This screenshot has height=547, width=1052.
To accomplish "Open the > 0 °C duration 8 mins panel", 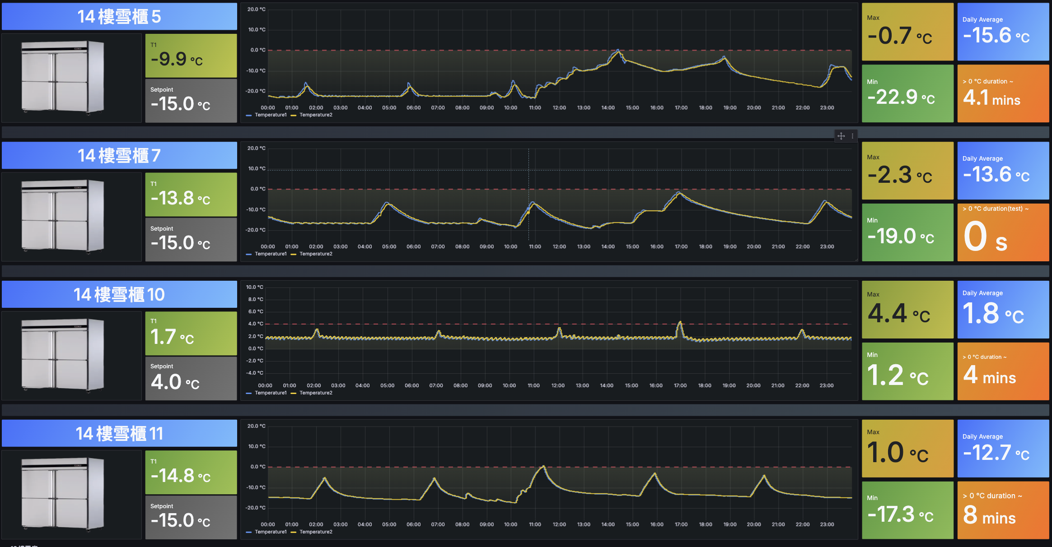I will pos(1003,510).
